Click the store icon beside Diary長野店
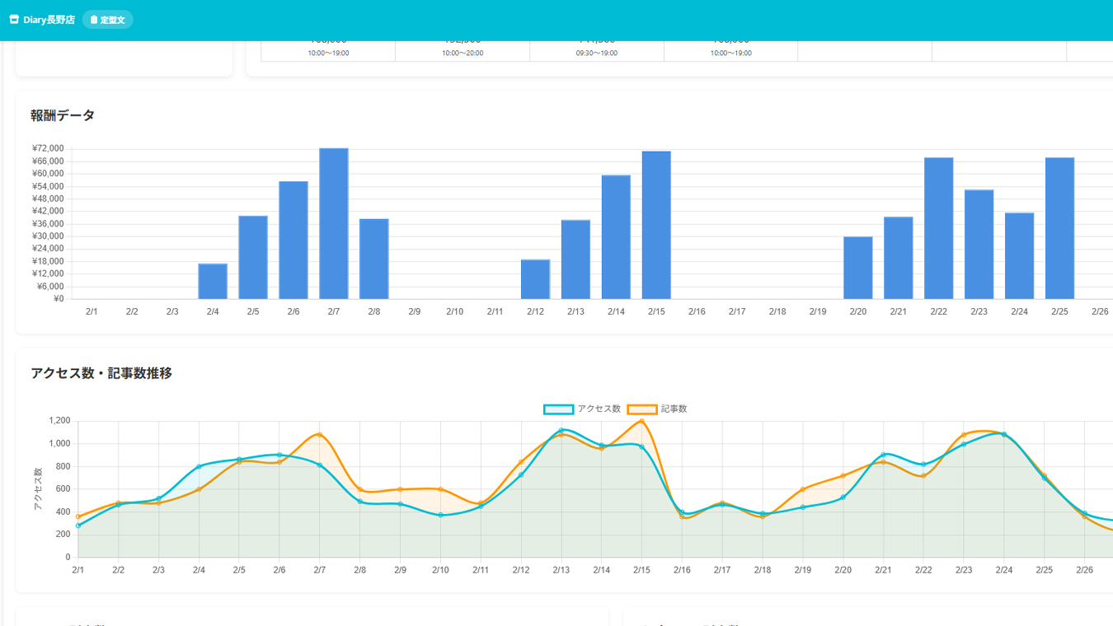Image resolution: width=1113 pixels, height=626 pixels. [x=14, y=20]
